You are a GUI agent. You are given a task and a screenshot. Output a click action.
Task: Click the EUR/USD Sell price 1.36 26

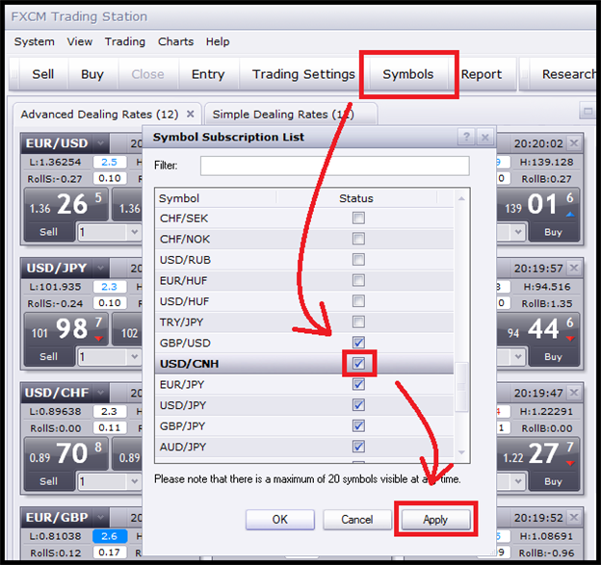(66, 205)
